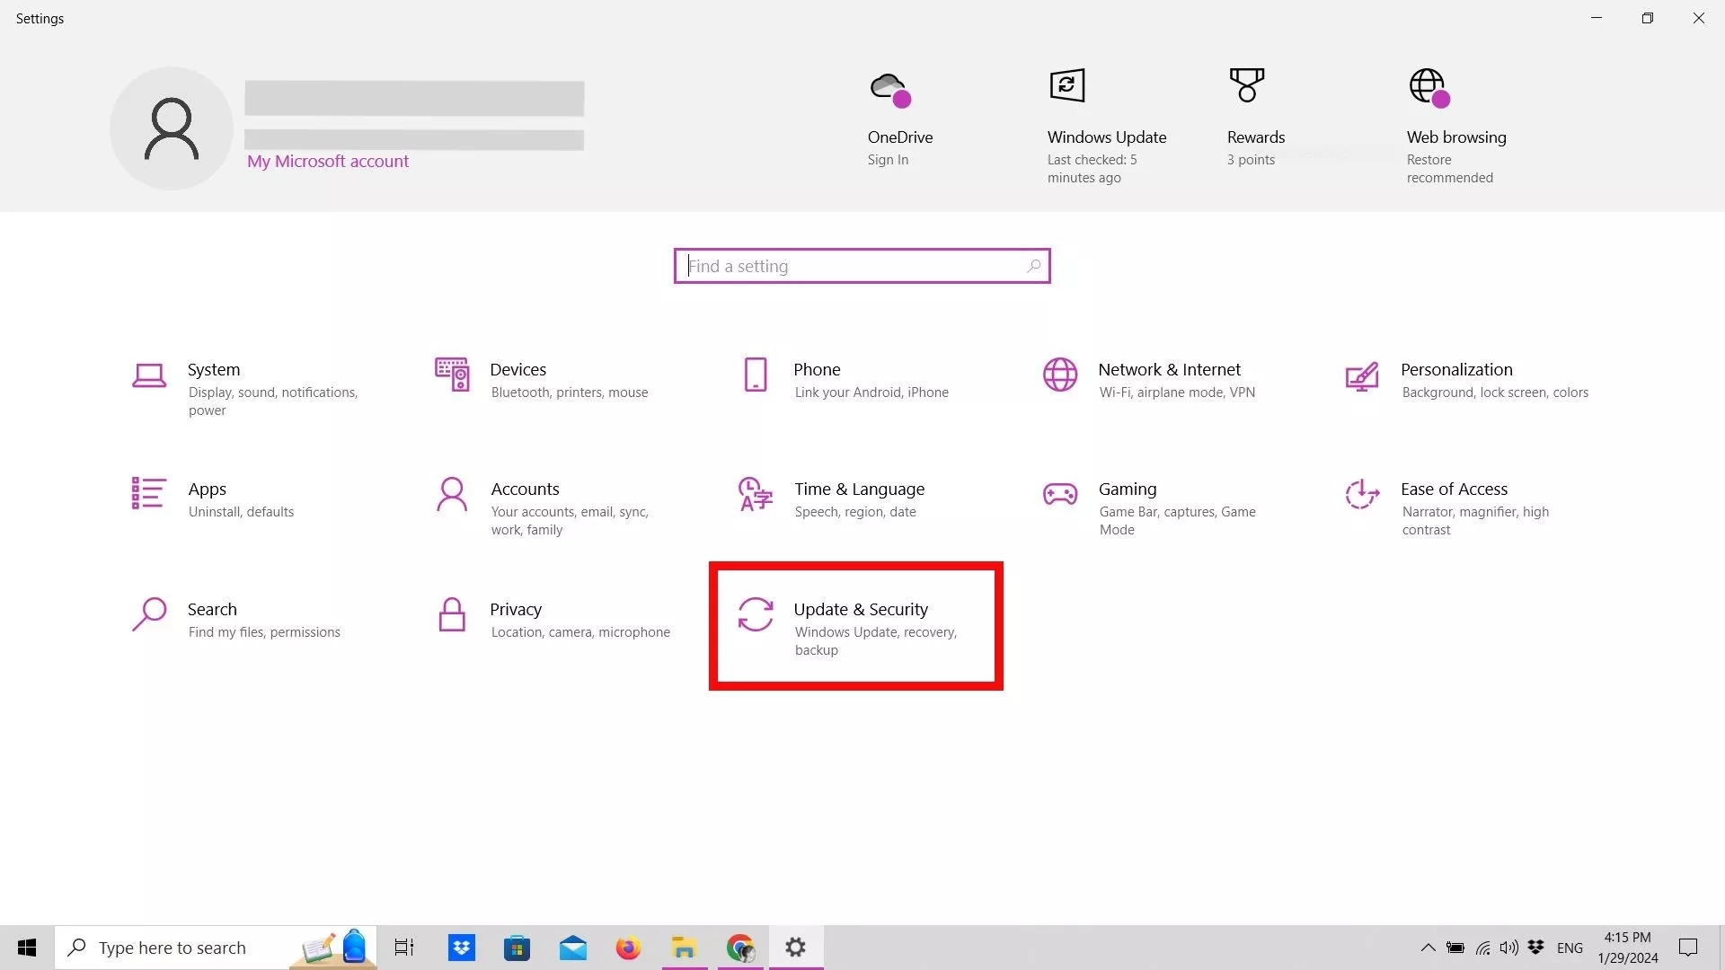This screenshot has height=970, width=1725.
Task: Click the Phone settings icon
Action: pyautogui.click(x=756, y=375)
